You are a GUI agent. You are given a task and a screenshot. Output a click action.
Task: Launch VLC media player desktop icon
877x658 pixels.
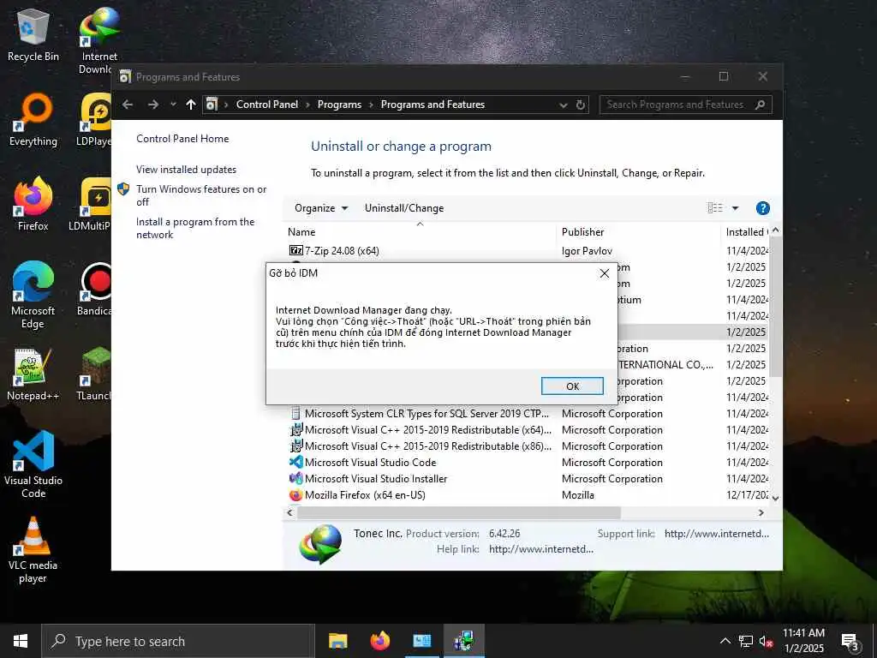[33, 550]
